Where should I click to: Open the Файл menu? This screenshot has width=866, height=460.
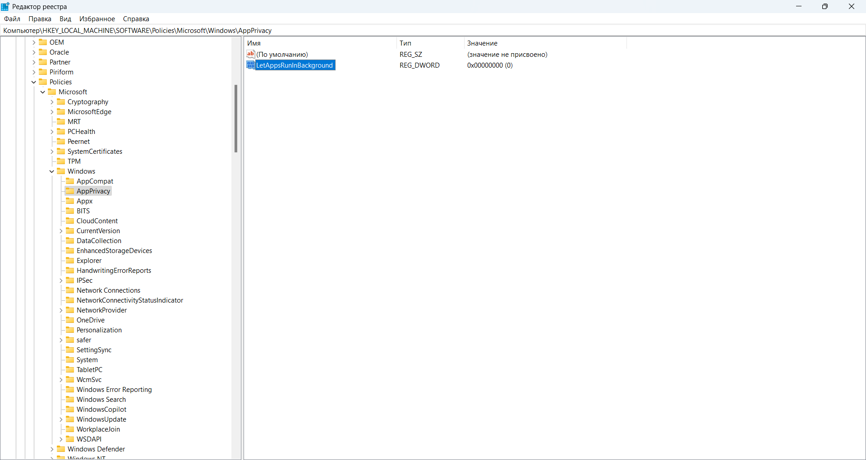(x=12, y=18)
